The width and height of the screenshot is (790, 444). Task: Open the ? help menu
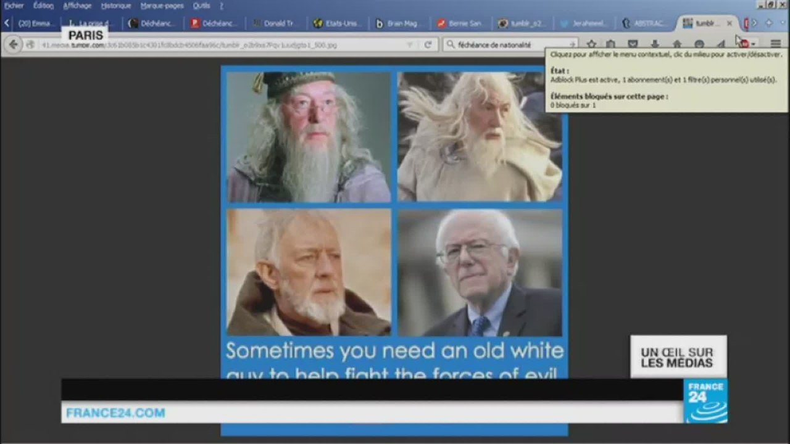[222, 6]
